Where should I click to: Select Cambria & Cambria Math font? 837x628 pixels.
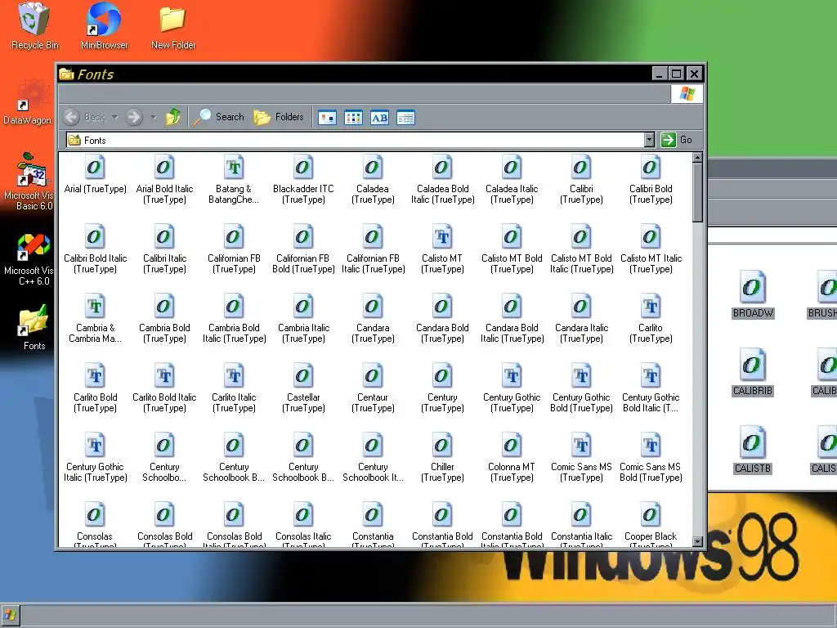[95, 318]
